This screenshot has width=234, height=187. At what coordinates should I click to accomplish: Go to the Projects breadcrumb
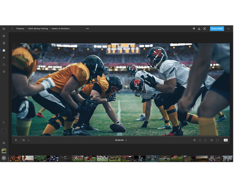click(20, 29)
